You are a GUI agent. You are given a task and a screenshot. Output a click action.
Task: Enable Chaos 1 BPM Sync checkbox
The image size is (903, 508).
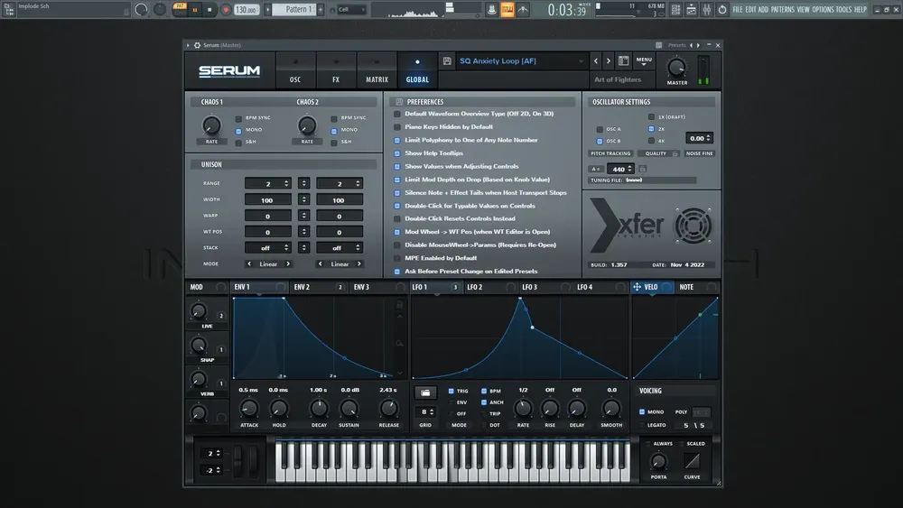pos(238,118)
